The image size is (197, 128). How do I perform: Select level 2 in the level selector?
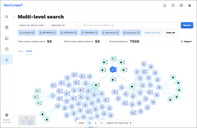[x=95, y=123]
